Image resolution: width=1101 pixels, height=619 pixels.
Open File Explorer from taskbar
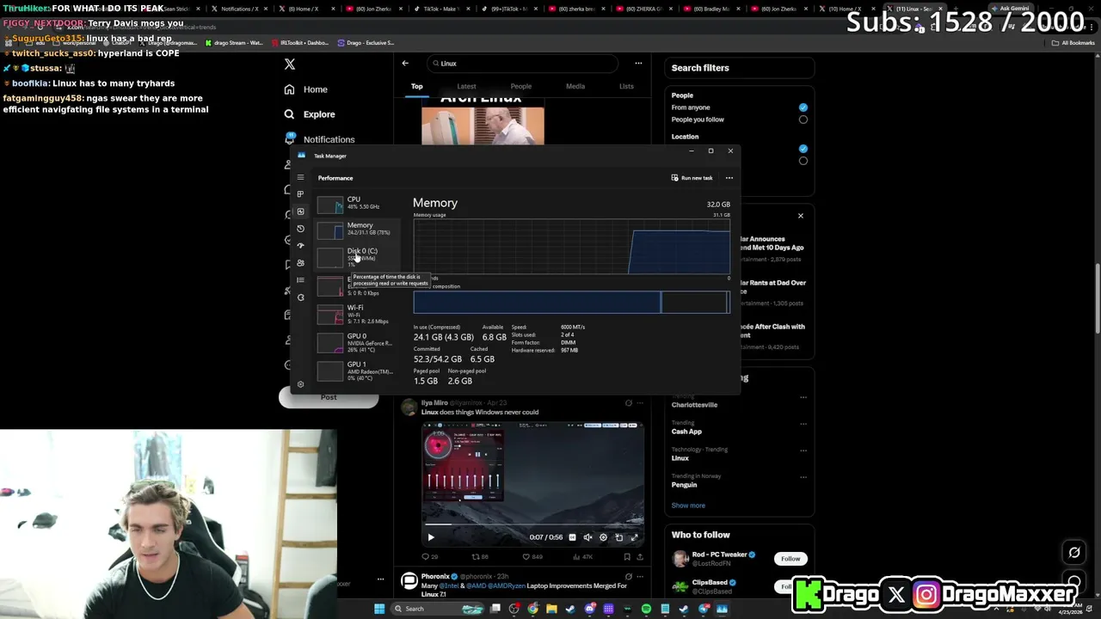(x=551, y=609)
